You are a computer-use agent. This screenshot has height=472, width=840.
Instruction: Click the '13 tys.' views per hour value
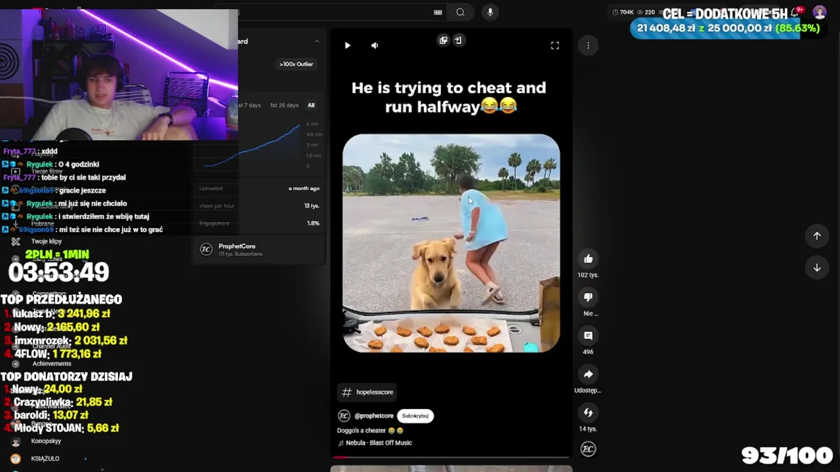coord(312,206)
